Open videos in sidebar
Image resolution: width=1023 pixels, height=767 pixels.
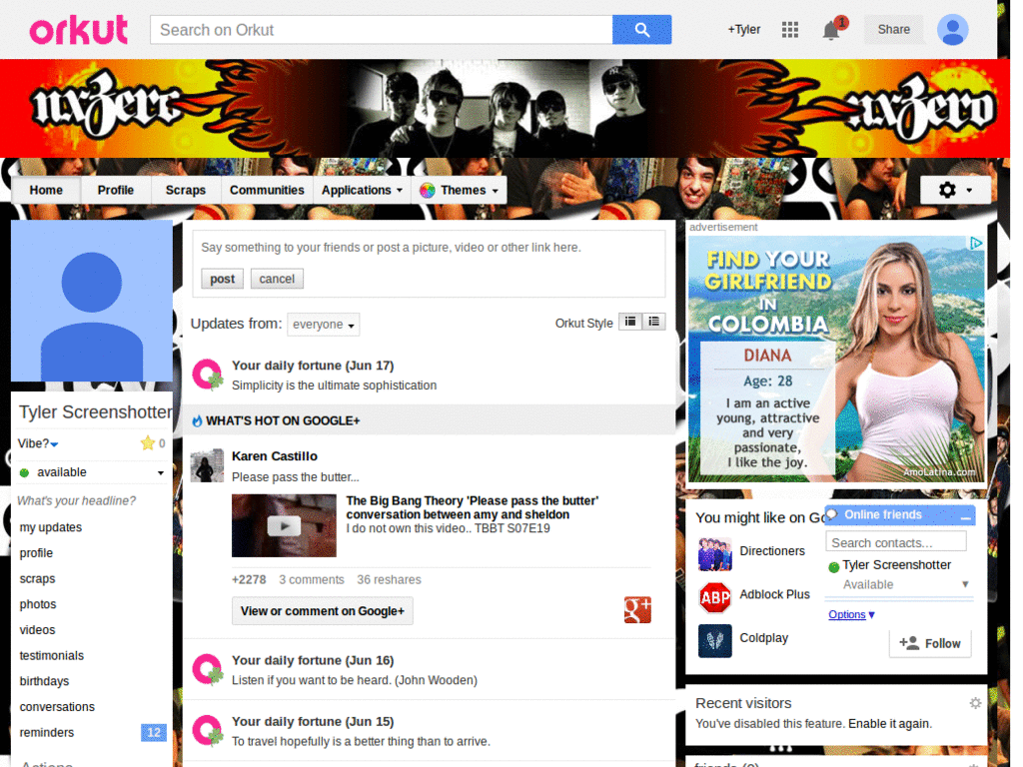coord(37,630)
